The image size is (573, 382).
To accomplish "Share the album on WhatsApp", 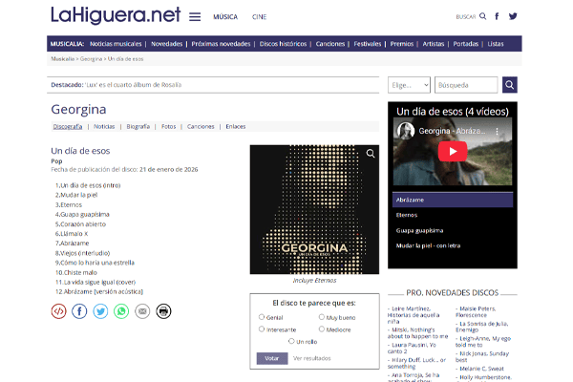I will (x=121, y=310).
